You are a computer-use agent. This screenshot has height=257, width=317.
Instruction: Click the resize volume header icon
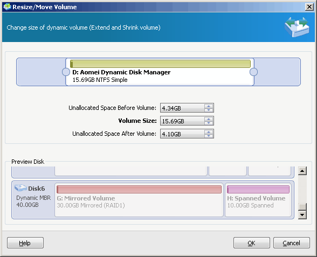(297, 27)
